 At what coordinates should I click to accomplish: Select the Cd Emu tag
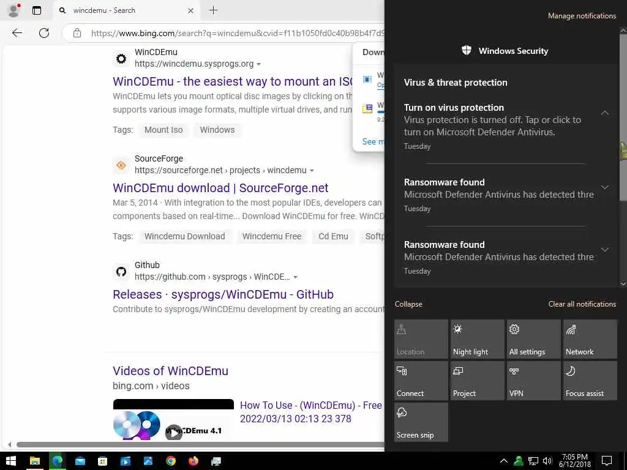pyautogui.click(x=333, y=236)
